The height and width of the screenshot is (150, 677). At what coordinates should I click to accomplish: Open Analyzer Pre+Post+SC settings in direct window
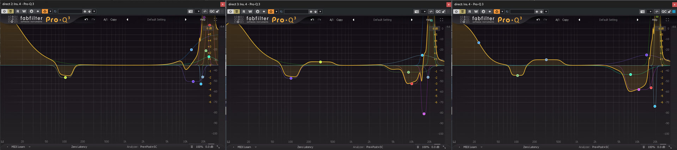point(600,147)
